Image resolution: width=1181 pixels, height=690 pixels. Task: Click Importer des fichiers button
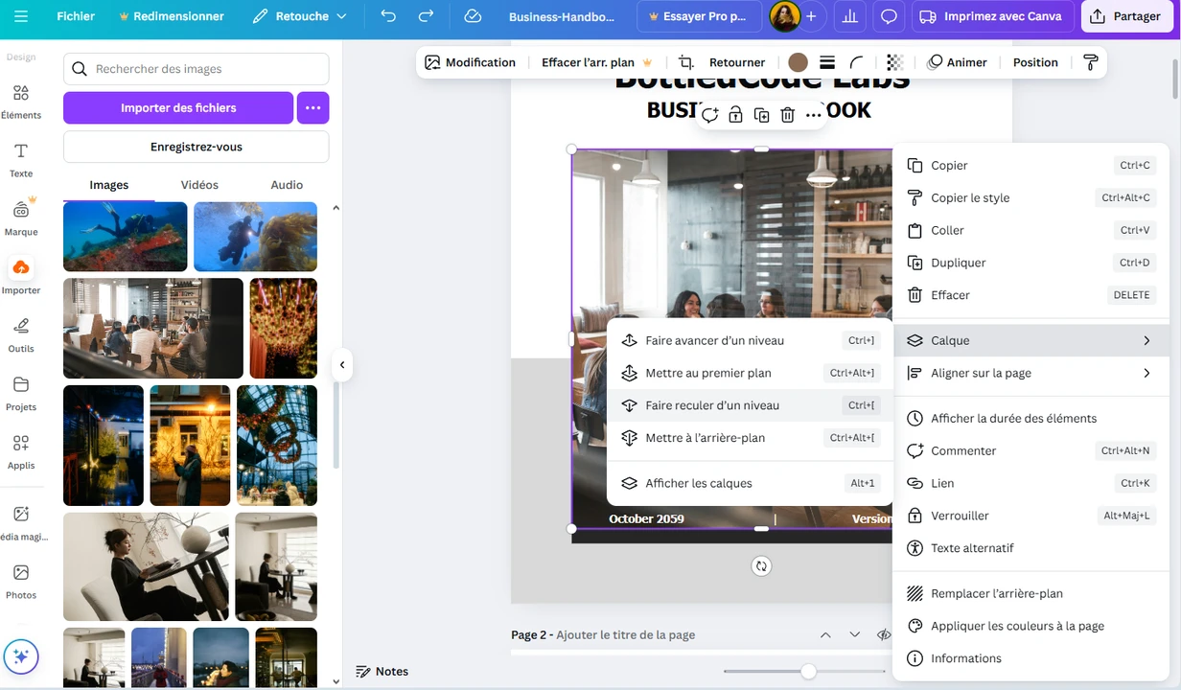pos(178,108)
